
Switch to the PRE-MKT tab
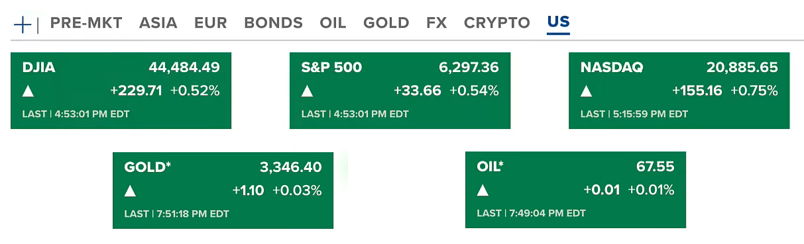86,23
